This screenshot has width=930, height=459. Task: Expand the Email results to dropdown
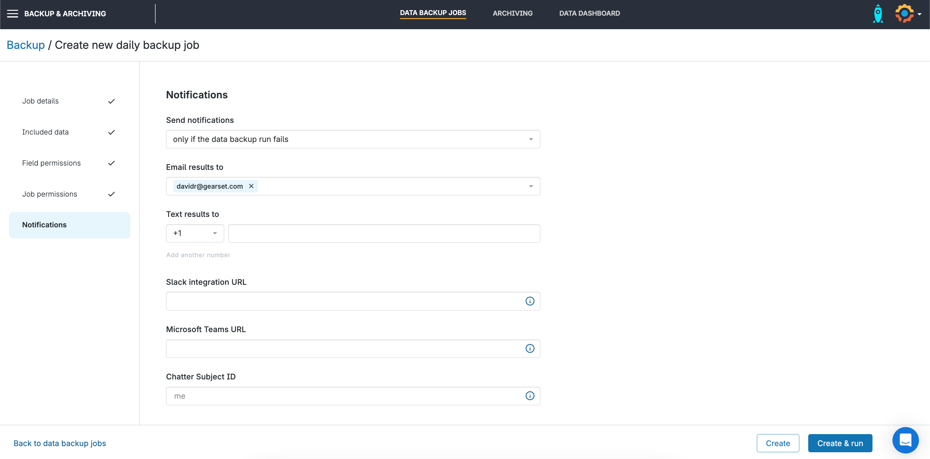[x=531, y=186]
